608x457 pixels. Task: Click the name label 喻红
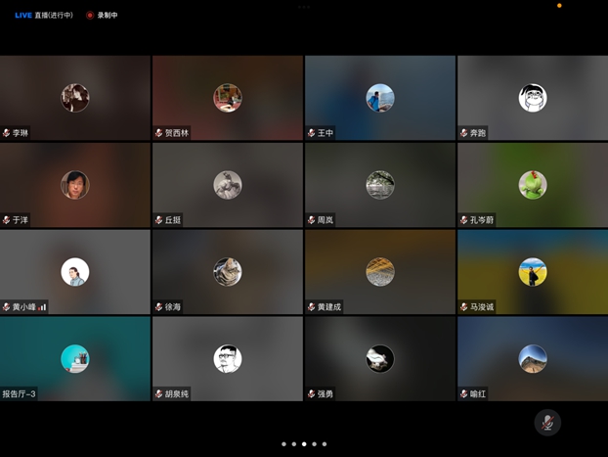click(478, 394)
